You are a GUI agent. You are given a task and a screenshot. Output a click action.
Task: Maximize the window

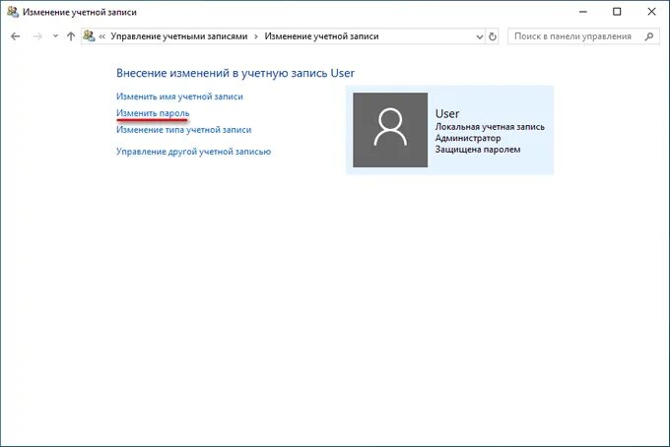[x=617, y=12]
